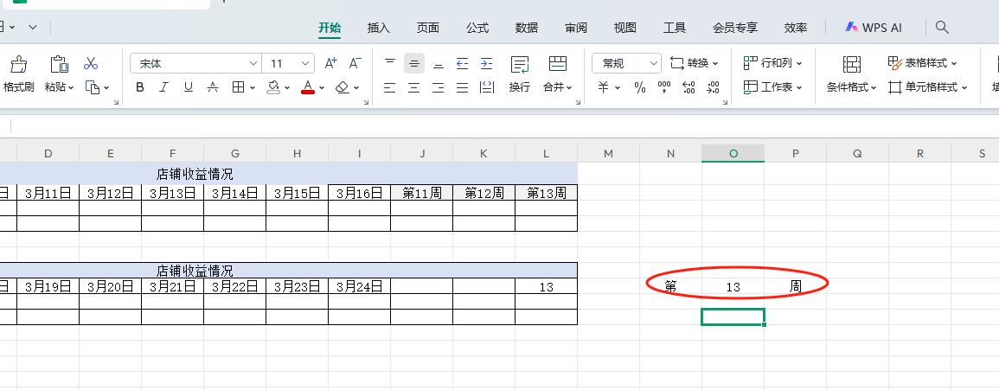The height and width of the screenshot is (390, 999).
Task: Open the 会员专享 tab
Action: pos(735,28)
